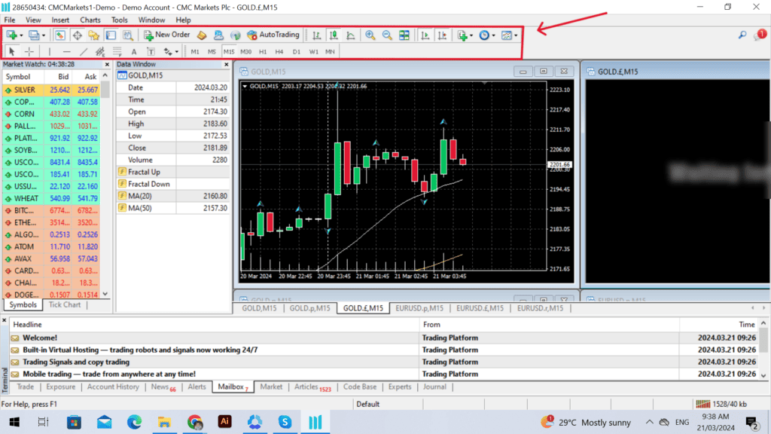Click the New Order button

[x=167, y=35]
